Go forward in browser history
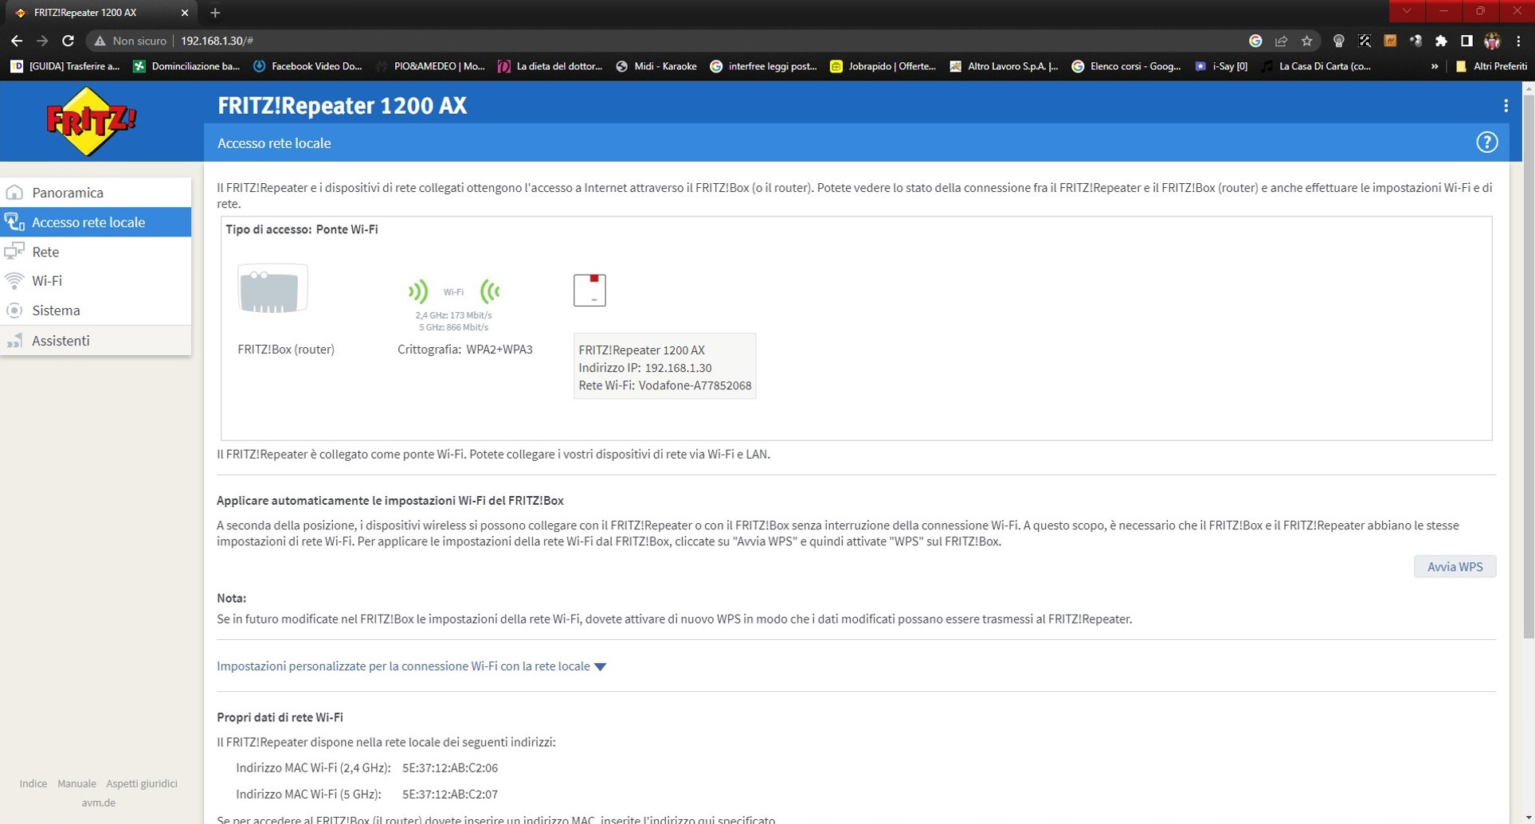 (x=42, y=41)
